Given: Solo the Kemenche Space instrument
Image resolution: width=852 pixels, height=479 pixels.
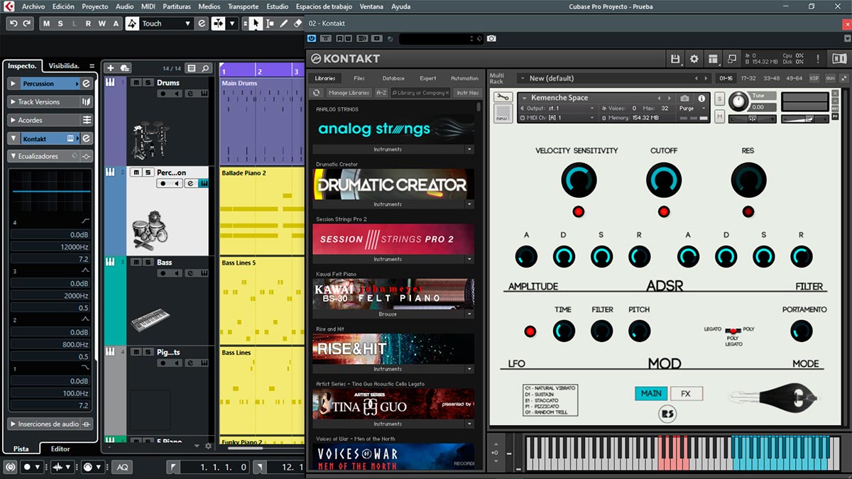Looking at the screenshot, I should click(719, 98).
